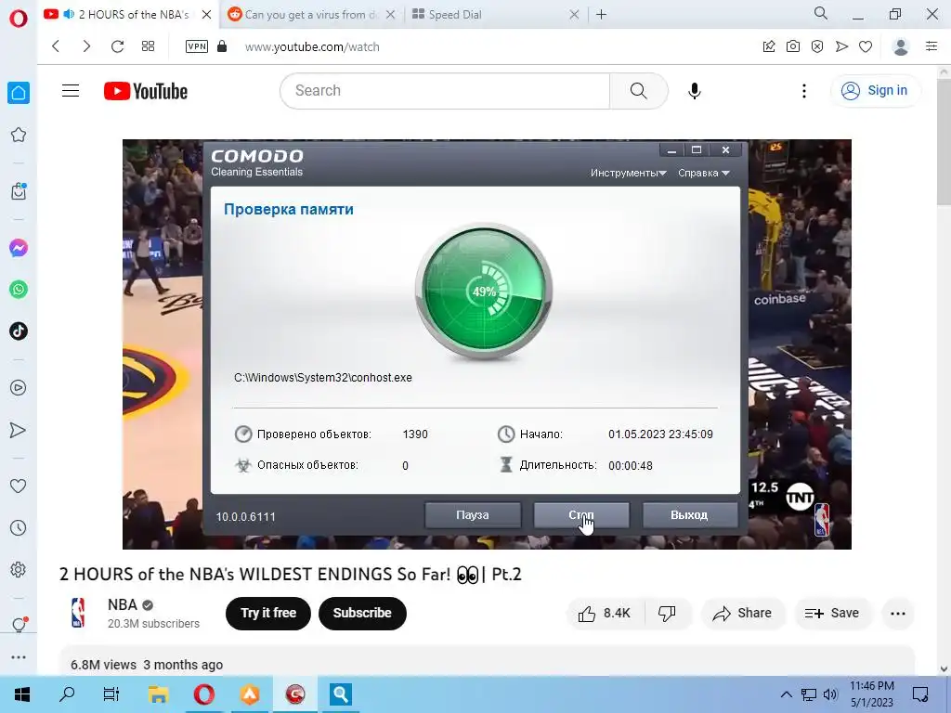Screen dimensions: 951x713
Task: Dislike the video
Action: pos(667,614)
